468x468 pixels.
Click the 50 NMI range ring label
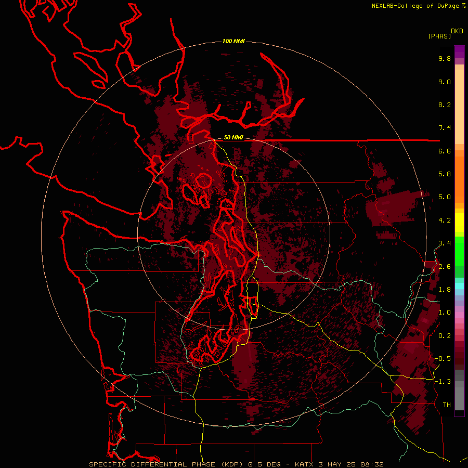tap(233, 138)
